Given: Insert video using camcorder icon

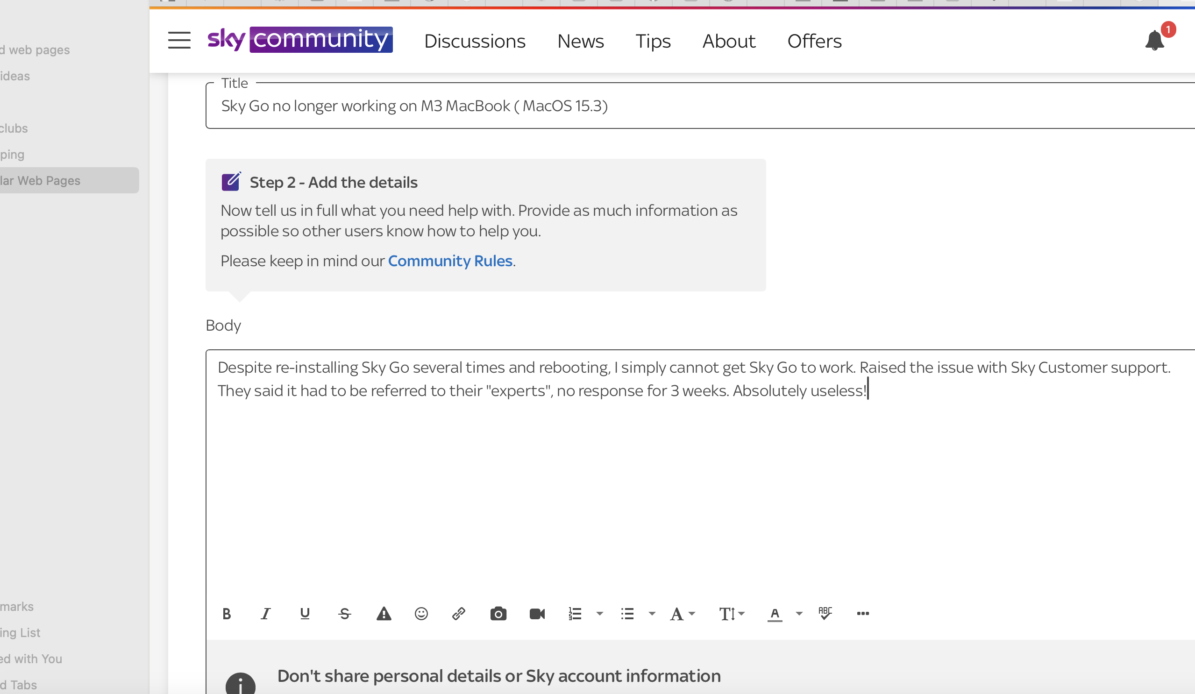Looking at the screenshot, I should coord(537,614).
